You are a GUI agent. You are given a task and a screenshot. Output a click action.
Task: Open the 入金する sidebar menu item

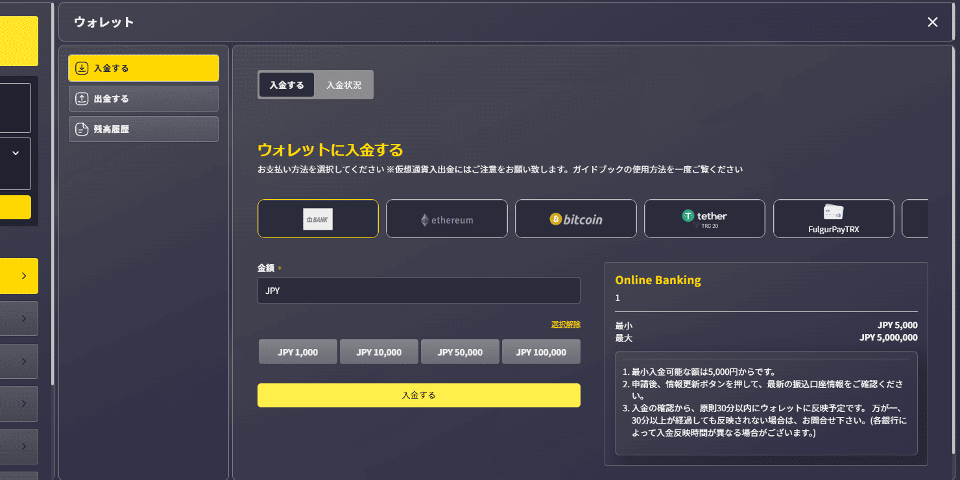143,68
